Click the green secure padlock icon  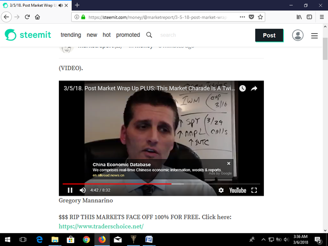[83, 17]
